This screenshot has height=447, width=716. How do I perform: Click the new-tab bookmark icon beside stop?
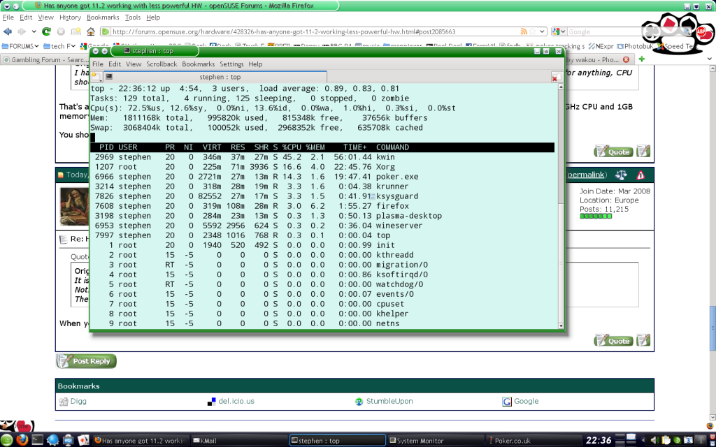point(76,31)
